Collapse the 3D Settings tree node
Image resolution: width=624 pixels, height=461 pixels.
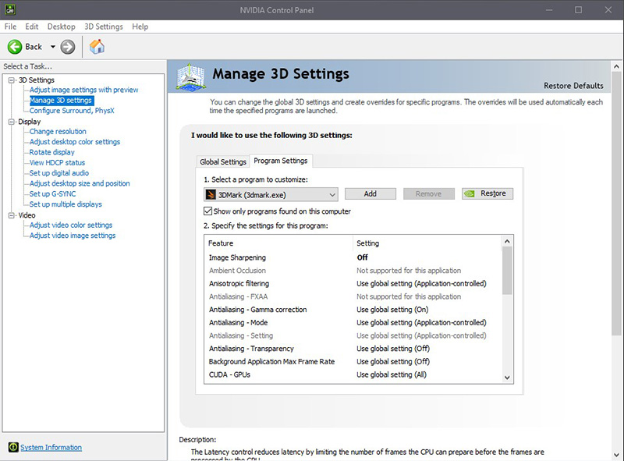tap(12, 80)
